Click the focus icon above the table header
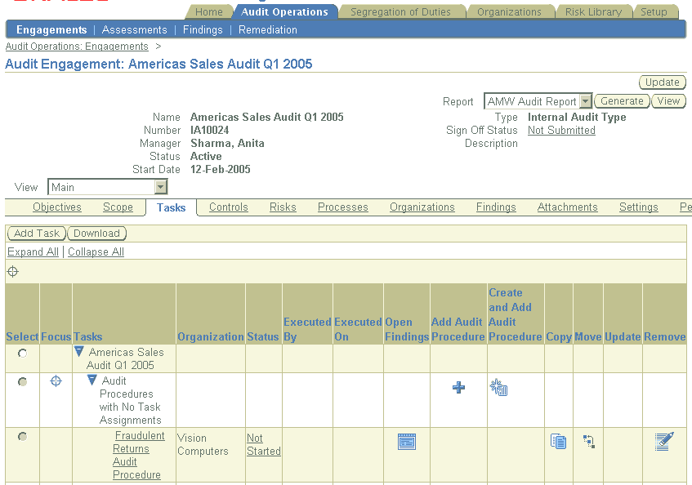 pyautogui.click(x=13, y=272)
